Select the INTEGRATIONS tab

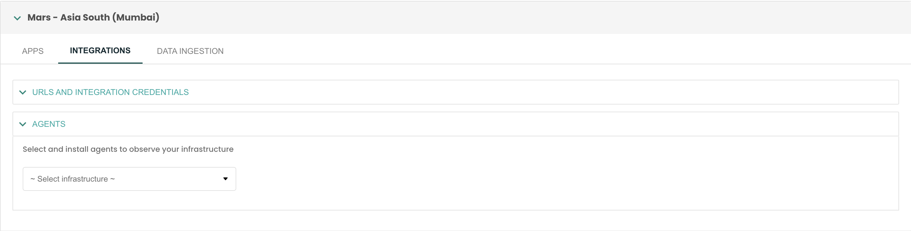pos(100,51)
